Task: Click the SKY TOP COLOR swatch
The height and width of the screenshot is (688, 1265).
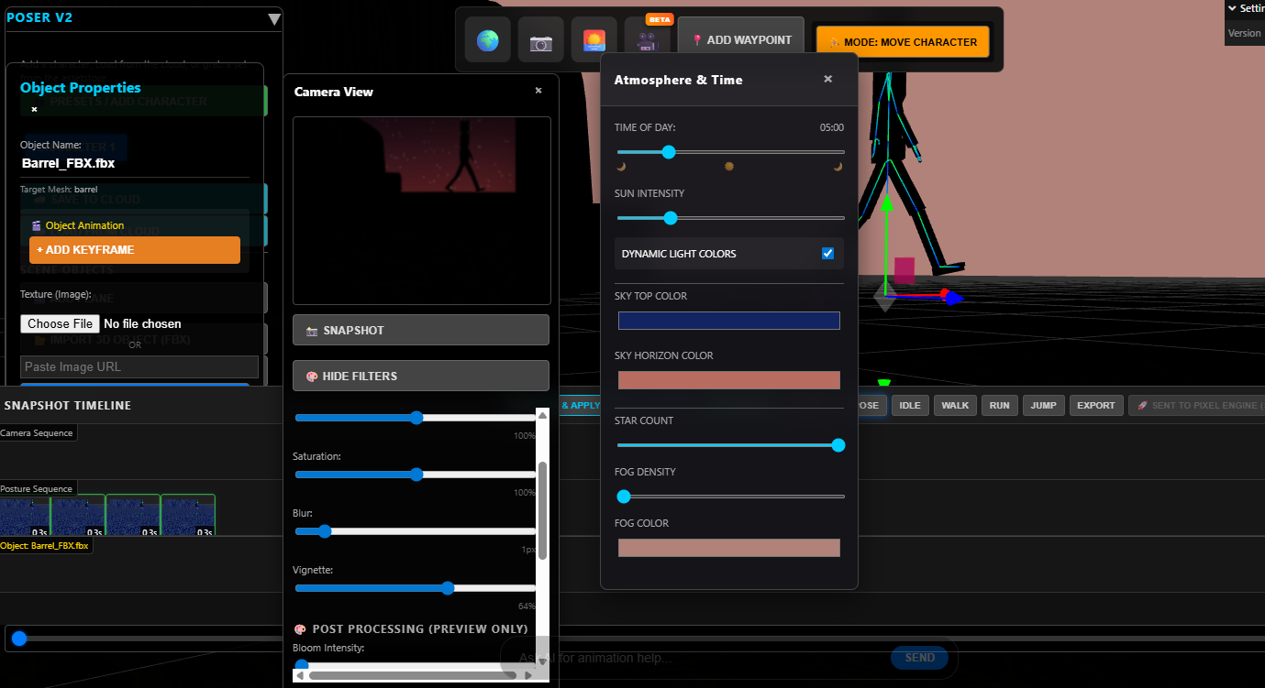Action: 728,321
